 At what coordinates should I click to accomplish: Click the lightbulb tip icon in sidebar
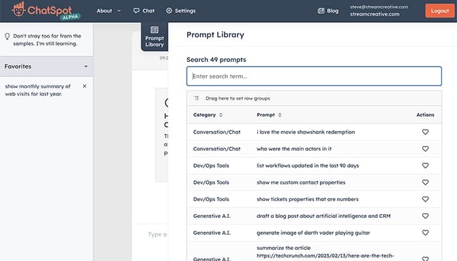click(x=7, y=37)
